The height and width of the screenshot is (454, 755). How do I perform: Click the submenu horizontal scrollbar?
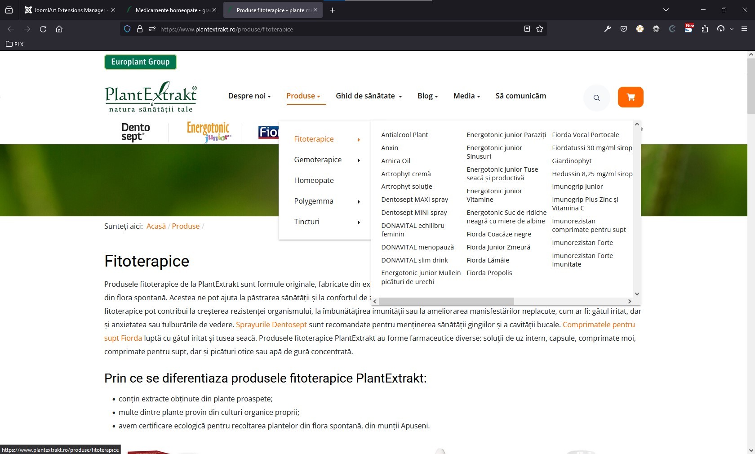pos(446,301)
